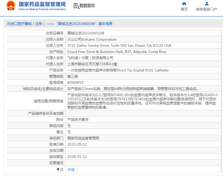Screen dimensions: 223x178
Task: Click the 附件 label
Action: tap(60, 120)
